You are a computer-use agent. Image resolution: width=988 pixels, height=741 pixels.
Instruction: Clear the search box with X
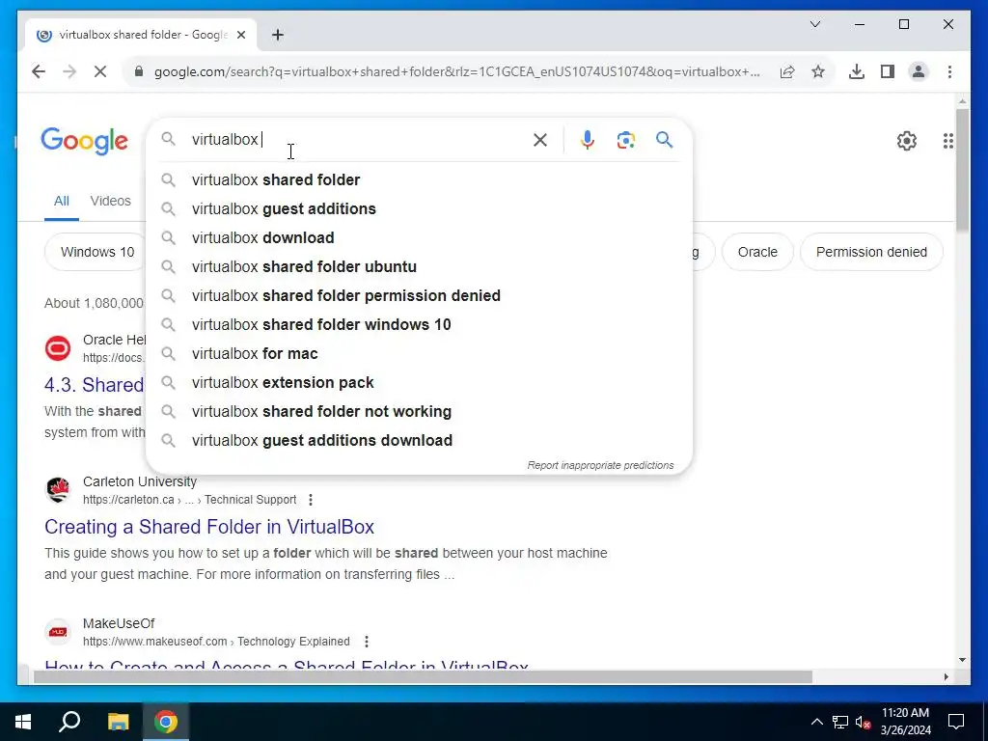540,140
